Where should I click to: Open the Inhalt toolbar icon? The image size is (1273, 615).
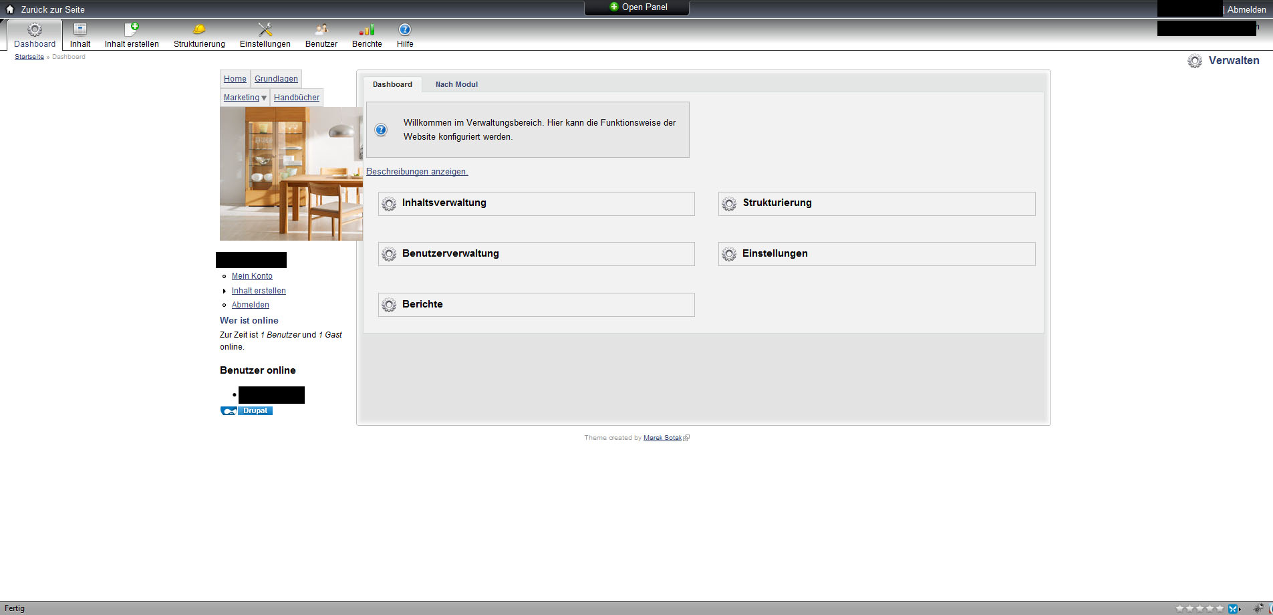80,29
